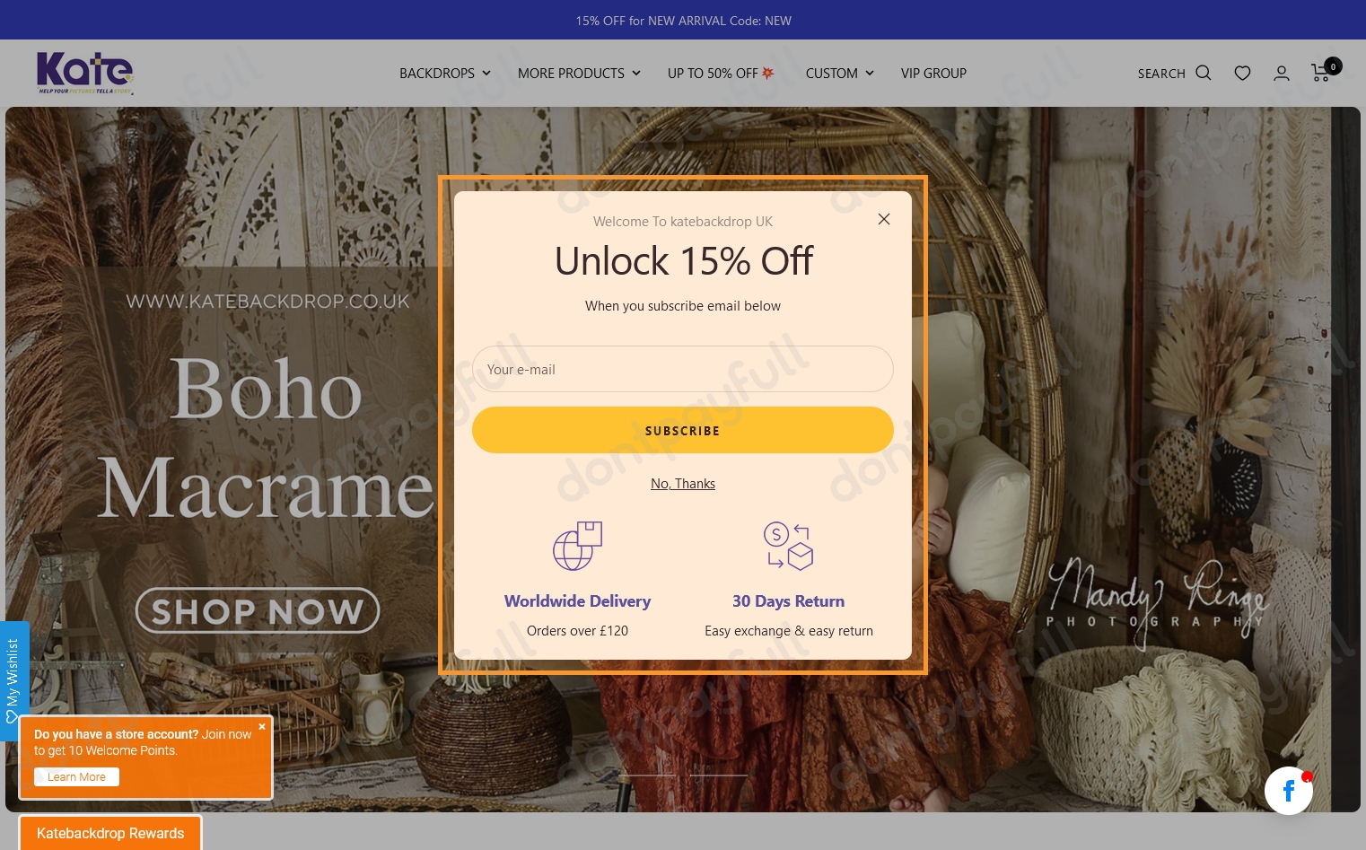This screenshot has height=850, width=1366.
Task: Open the account profile icon
Action: coord(1282,73)
